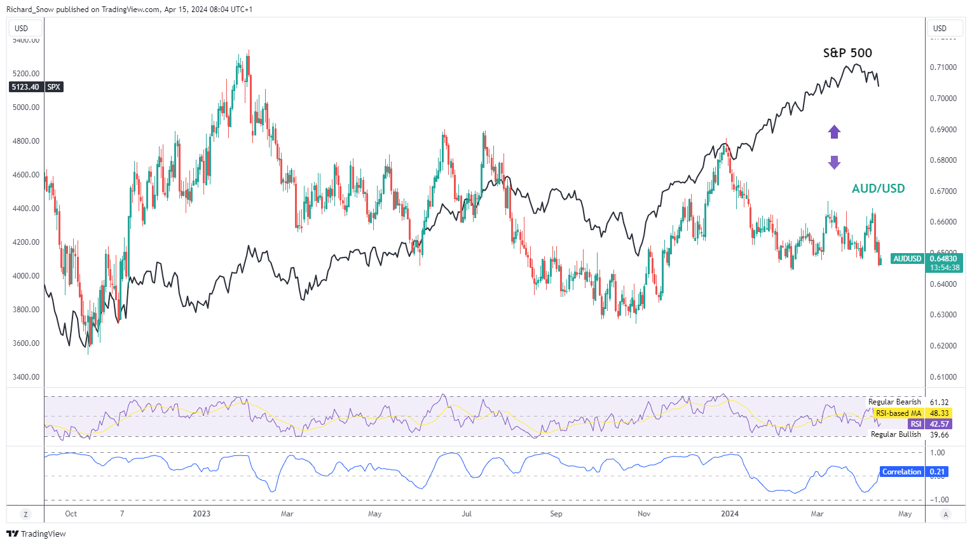
Task: Open USD currency selector on left price scale
Action: [25, 28]
